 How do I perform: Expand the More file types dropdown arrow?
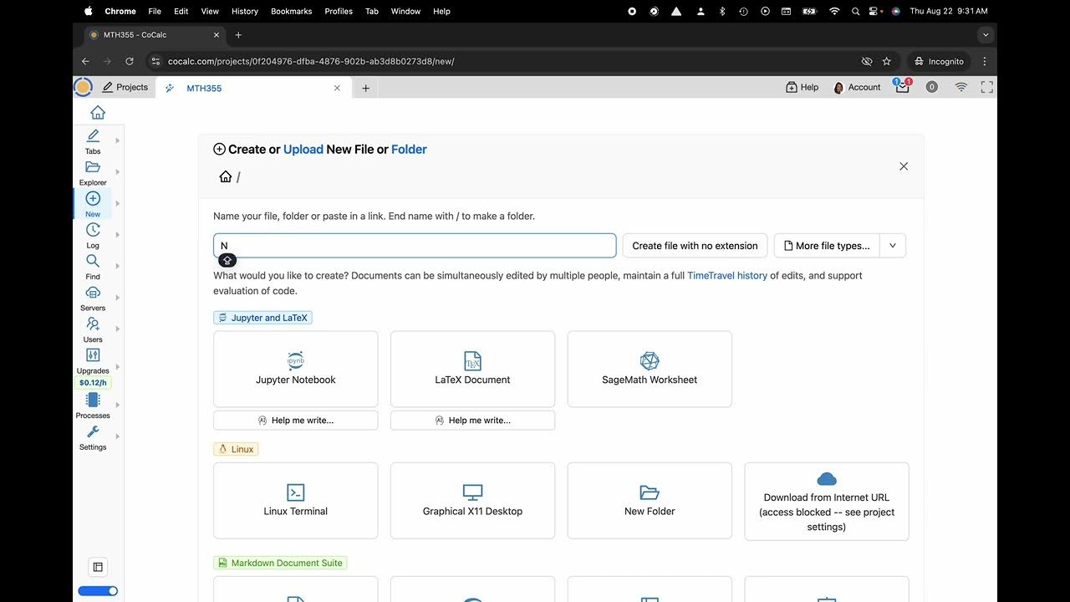pos(893,246)
